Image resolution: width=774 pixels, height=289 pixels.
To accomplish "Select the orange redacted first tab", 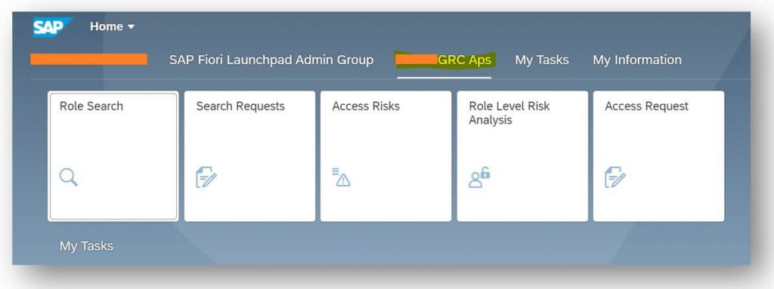I will coord(89,59).
